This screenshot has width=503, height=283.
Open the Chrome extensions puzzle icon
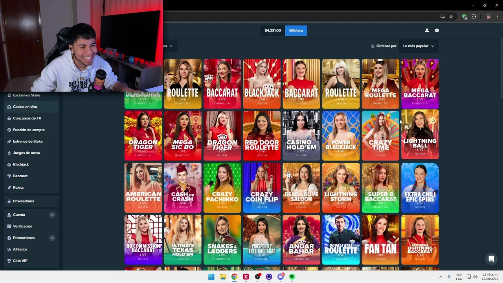(x=474, y=17)
